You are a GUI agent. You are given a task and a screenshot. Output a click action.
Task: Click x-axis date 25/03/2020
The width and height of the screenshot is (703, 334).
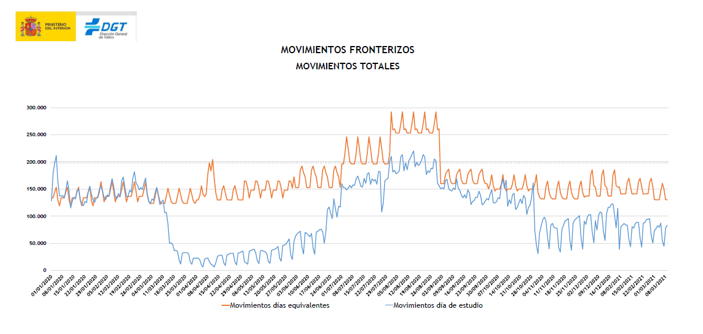coord(176,284)
